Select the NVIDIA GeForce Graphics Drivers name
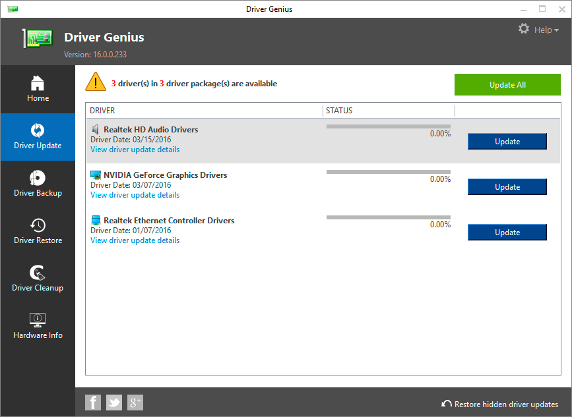This screenshot has width=572, height=417. coord(165,175)
